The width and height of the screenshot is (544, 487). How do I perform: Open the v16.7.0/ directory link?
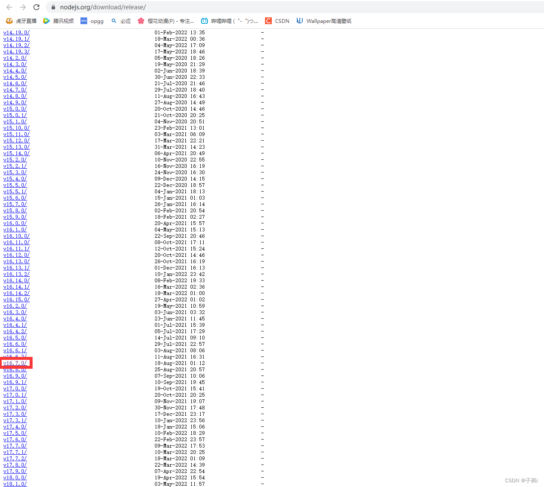pyautogui.click(x=15, y=363)
